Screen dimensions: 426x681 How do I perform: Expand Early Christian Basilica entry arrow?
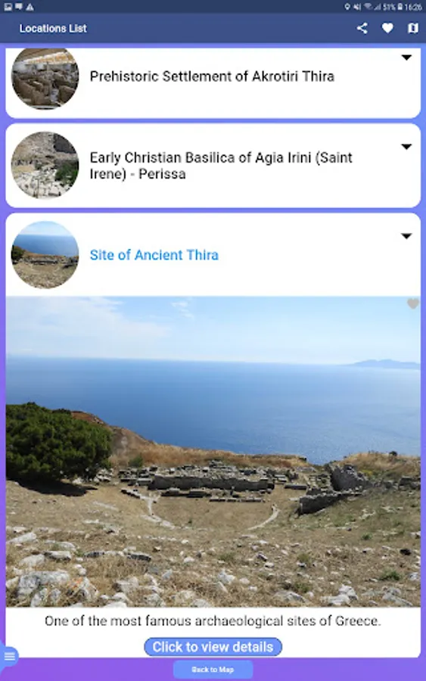pos(406,147)
